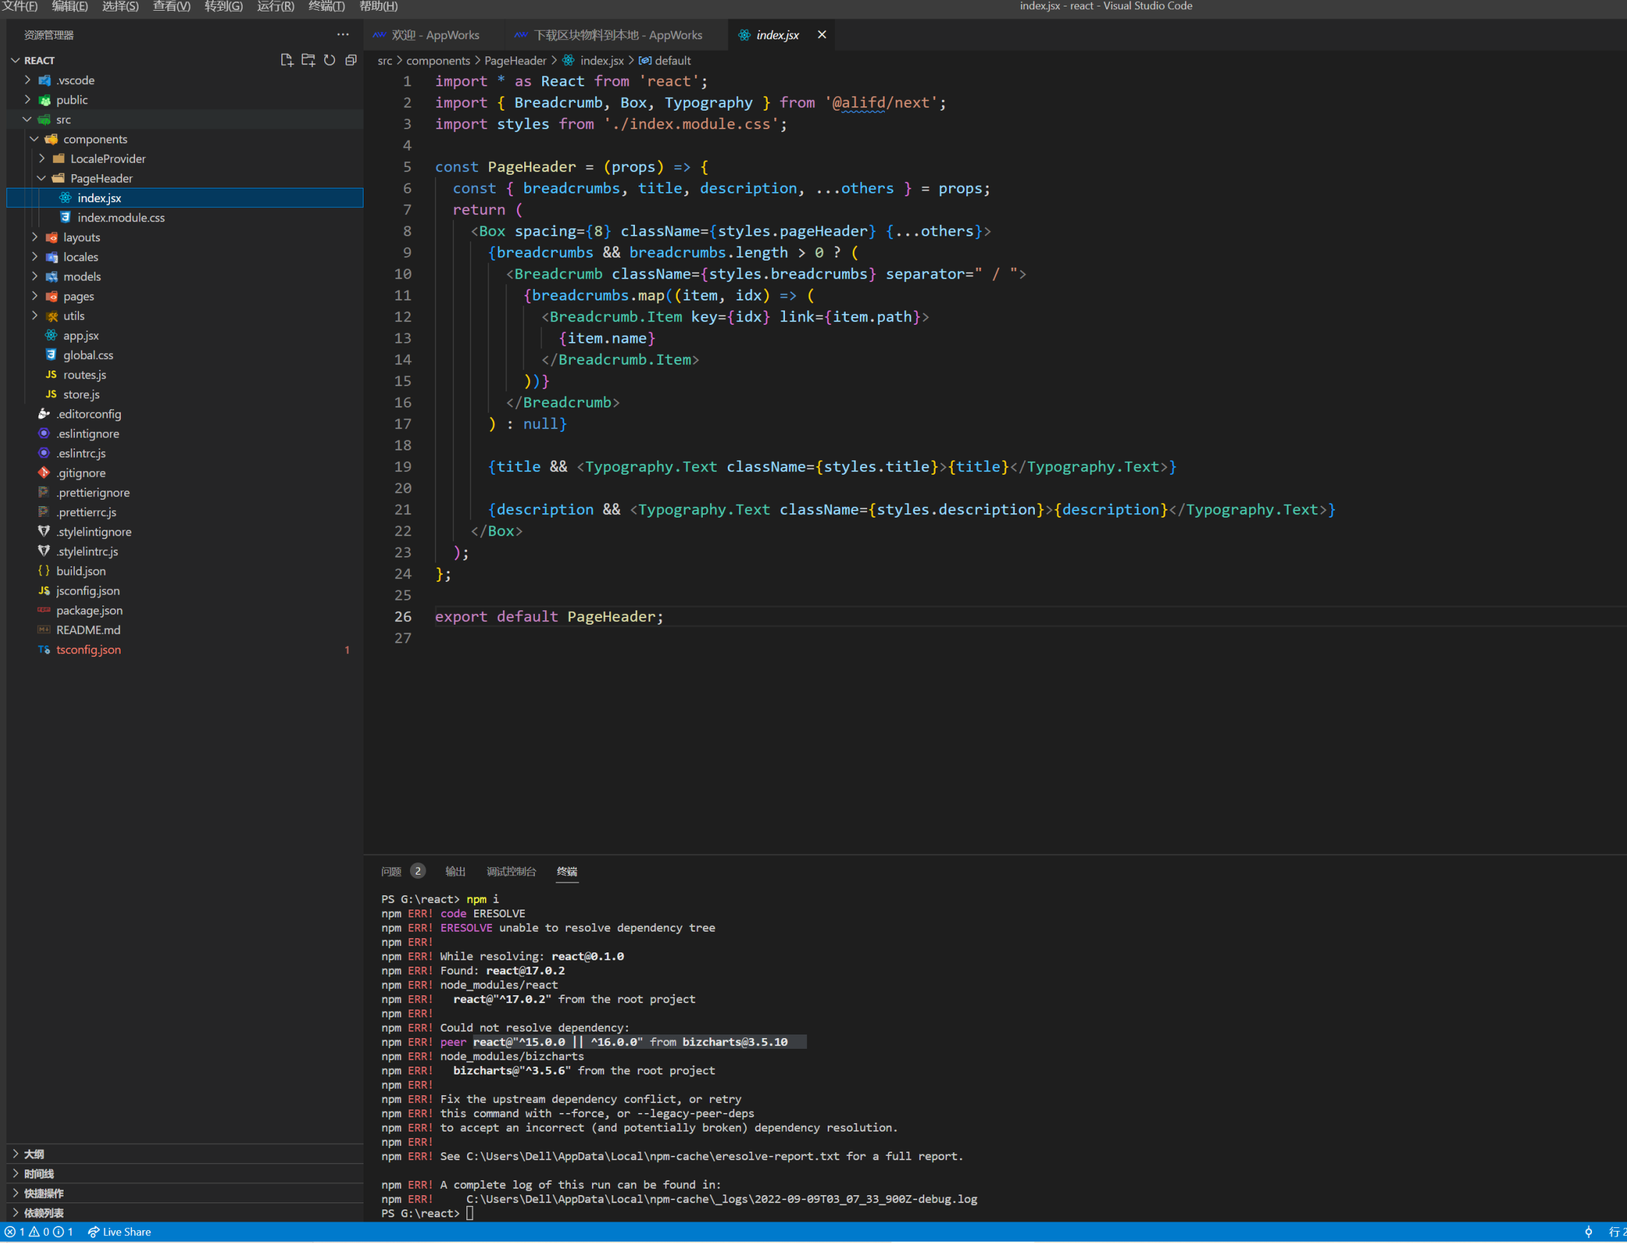
Task: Click the New File icon in Explorer
Action: (286, 60)
